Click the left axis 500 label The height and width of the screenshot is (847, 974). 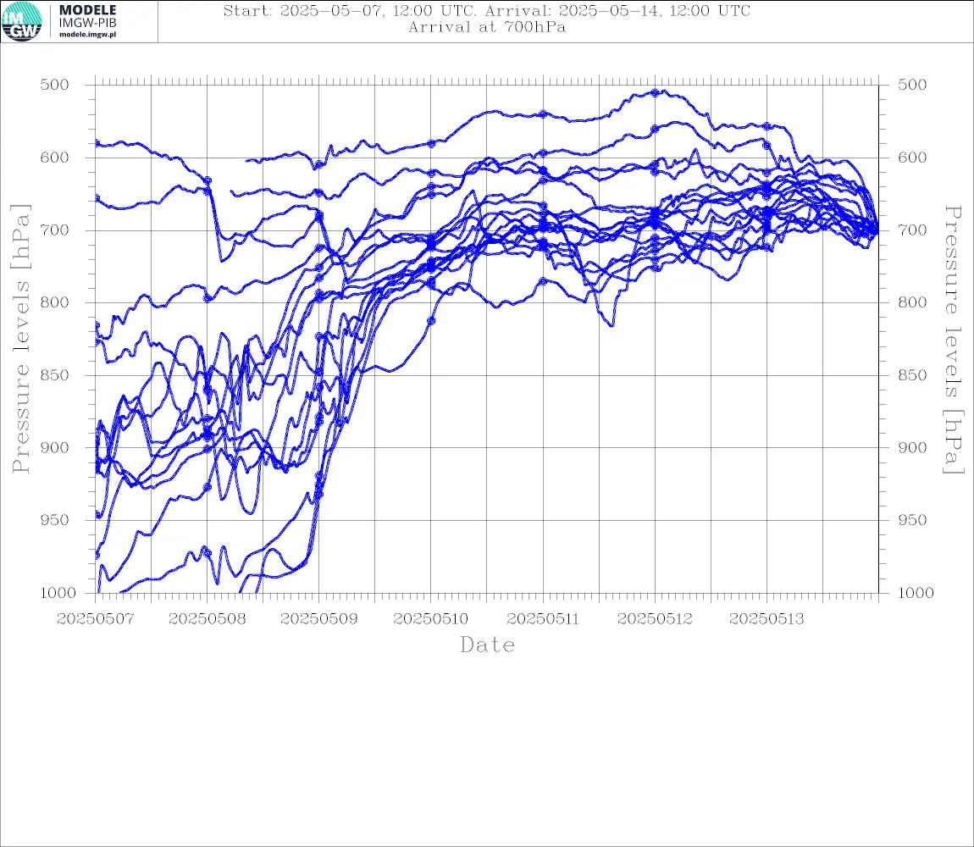55,85
